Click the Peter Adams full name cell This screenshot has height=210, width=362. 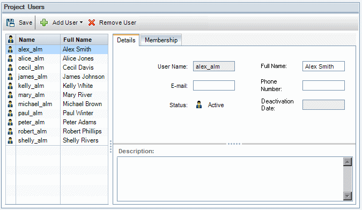tap(84, 122)
